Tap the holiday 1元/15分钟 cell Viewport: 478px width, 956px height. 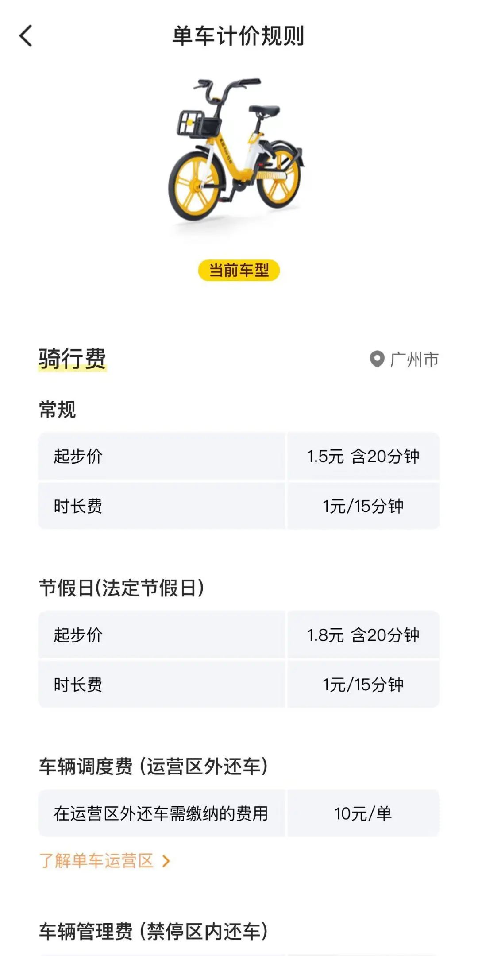click(363, 685)
